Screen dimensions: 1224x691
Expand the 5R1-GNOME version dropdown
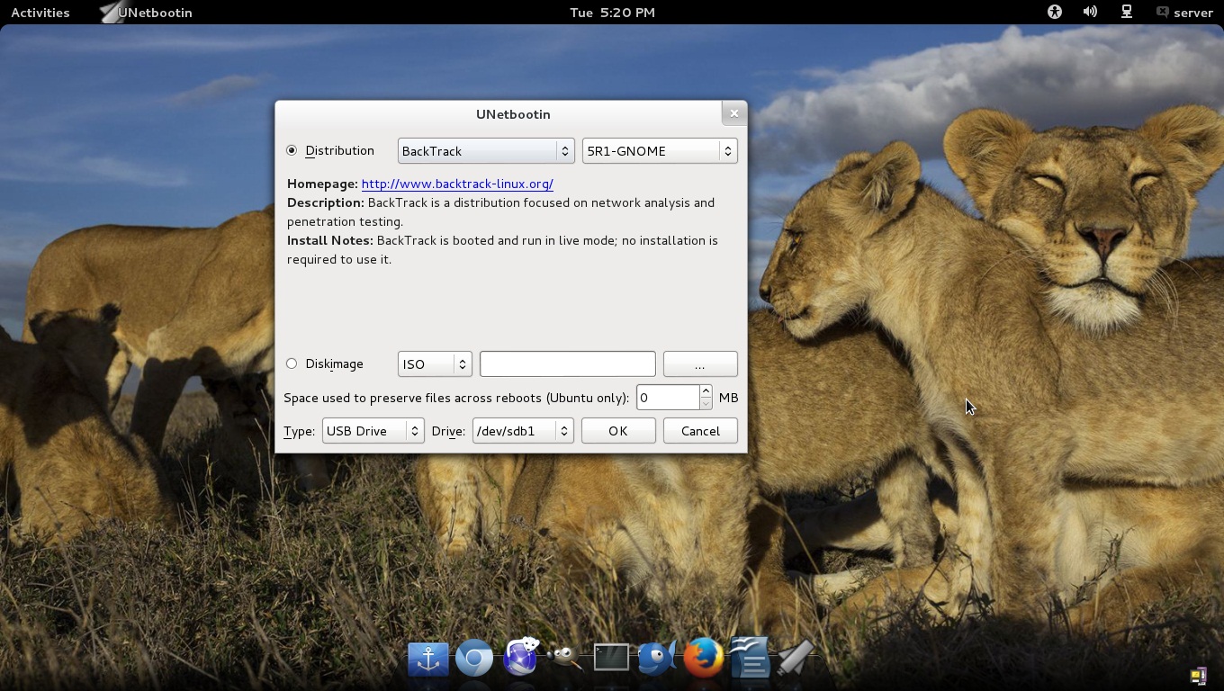pyautogui.click(x=660, y=150)
